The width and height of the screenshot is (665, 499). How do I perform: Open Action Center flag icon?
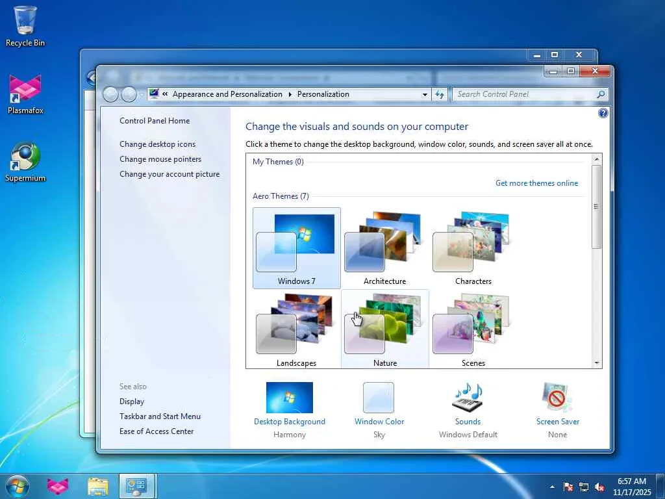point(568,487)
